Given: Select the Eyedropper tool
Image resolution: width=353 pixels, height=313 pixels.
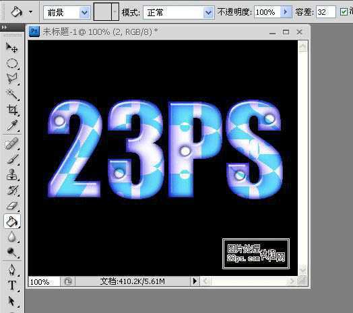Looking at the screenshot, I should 11,125.
